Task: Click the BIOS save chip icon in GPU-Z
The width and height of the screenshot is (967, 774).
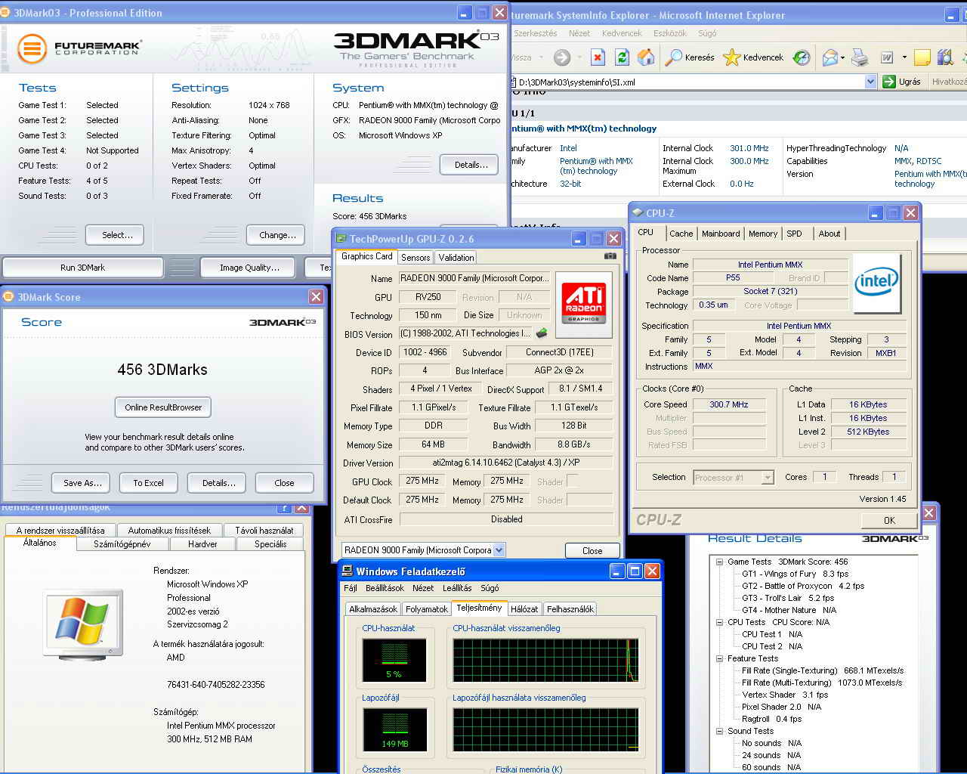Action: (x=542, y=333)
